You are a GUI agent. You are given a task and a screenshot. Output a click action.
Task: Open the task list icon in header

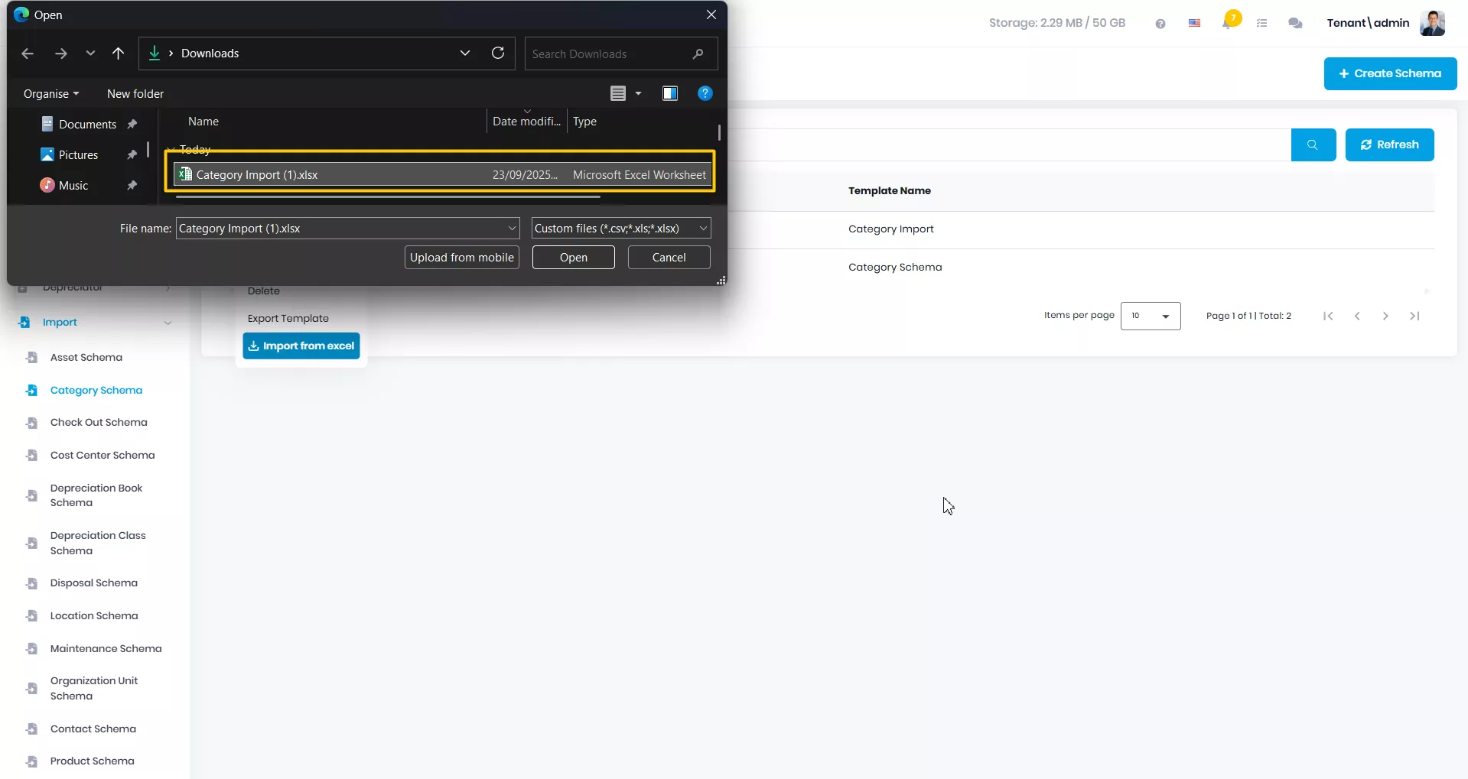[x=1262, y=24]
